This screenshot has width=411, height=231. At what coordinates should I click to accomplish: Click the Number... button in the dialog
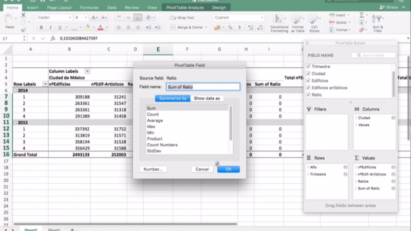[x=153, y=169]
